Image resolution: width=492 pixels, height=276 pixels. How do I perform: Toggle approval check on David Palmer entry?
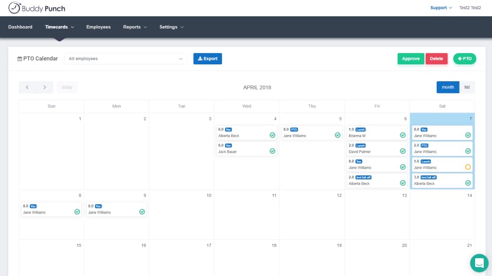[403, 151]
